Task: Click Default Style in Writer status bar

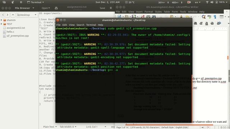Action: (167, 128)
